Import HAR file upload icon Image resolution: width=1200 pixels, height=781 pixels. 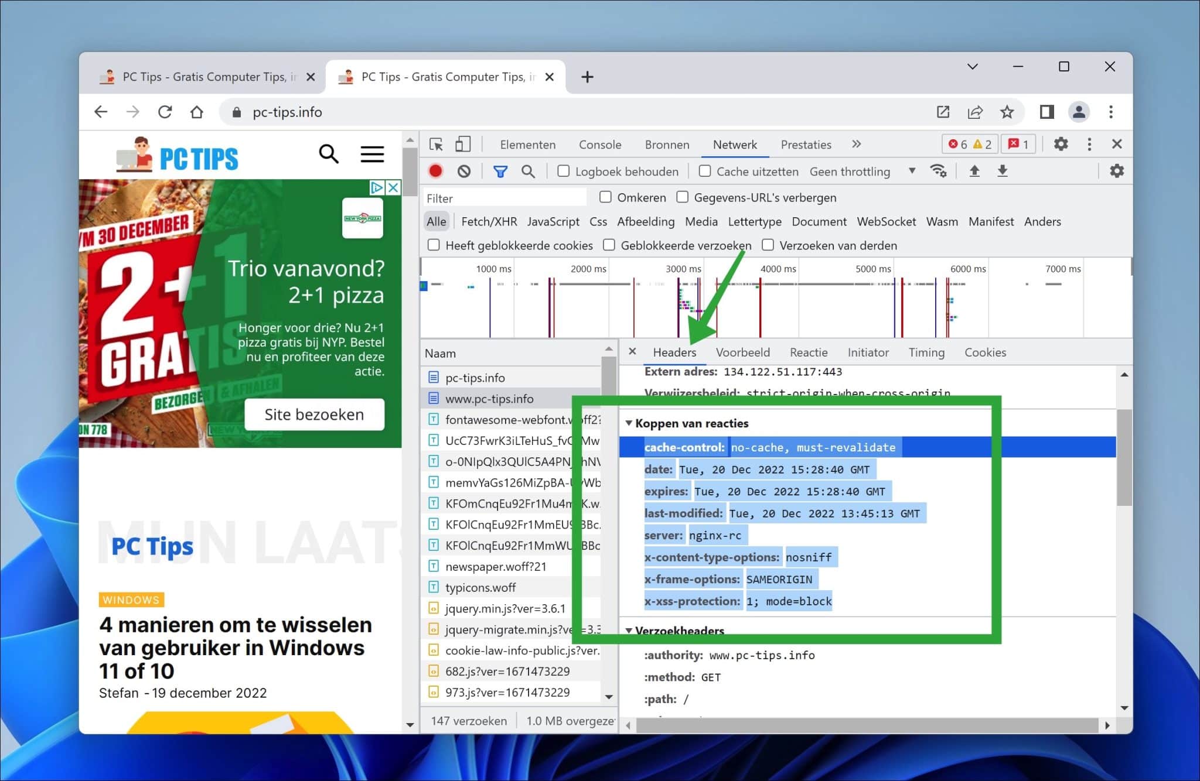tap(974, 171)
